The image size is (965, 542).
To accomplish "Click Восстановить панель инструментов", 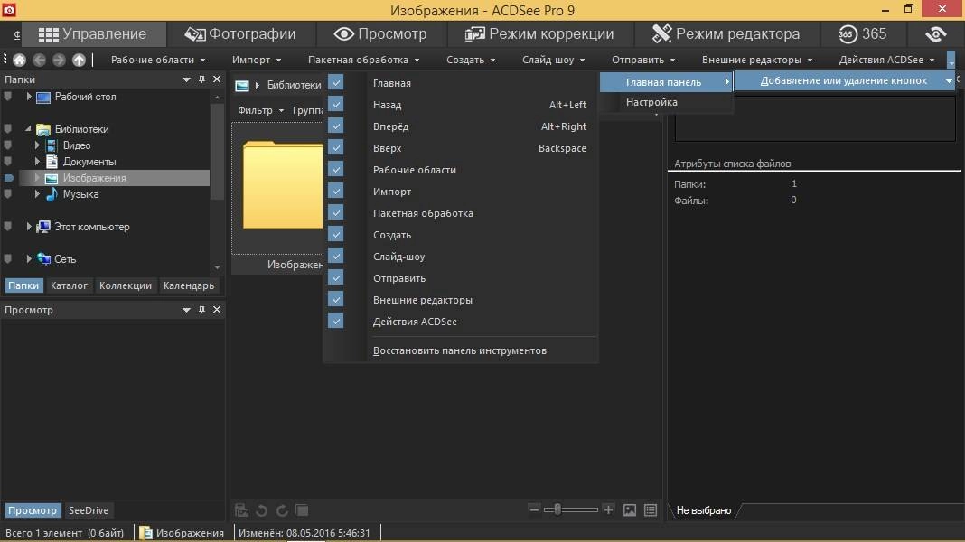I will [460, 350].
